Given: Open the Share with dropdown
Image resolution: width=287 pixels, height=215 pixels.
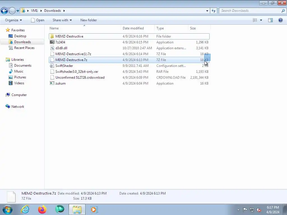Looking at the screenshot, I should point(62,20).
